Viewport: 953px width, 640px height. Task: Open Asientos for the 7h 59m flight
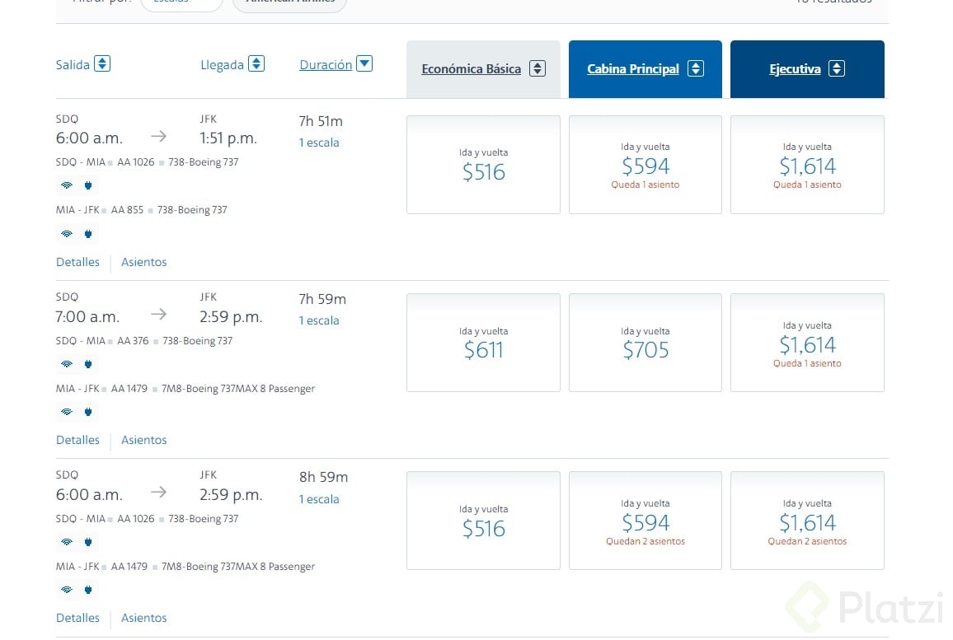click(144, 440)
